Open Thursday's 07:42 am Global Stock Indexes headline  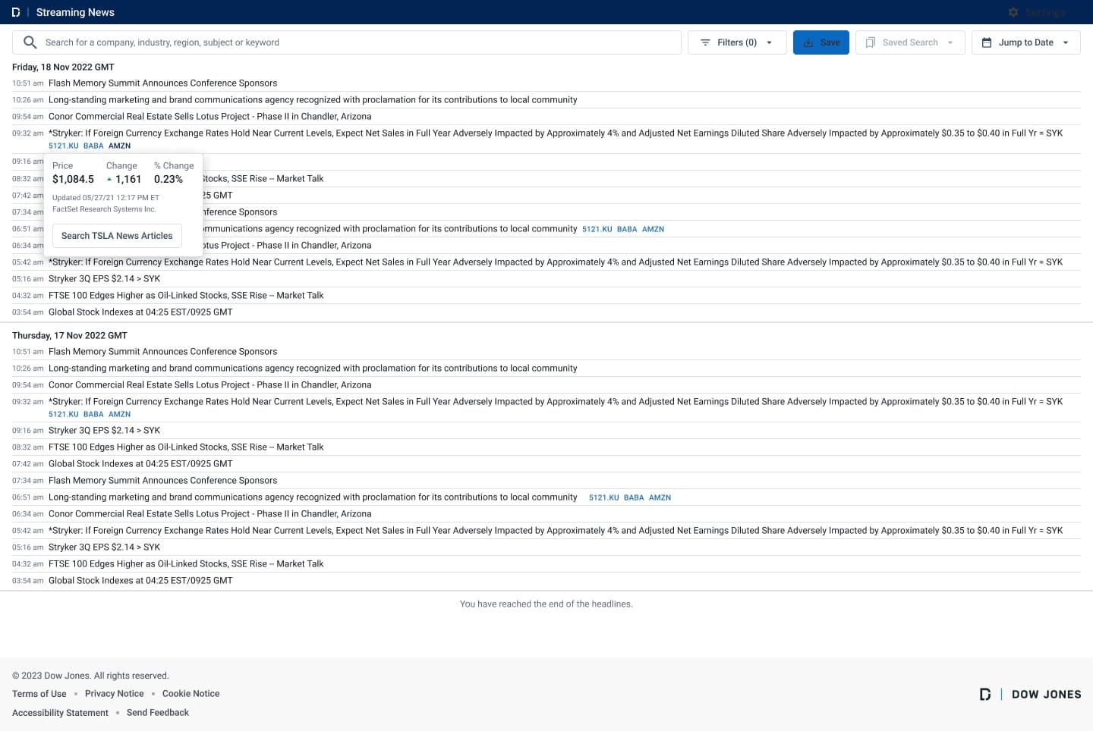140,464
